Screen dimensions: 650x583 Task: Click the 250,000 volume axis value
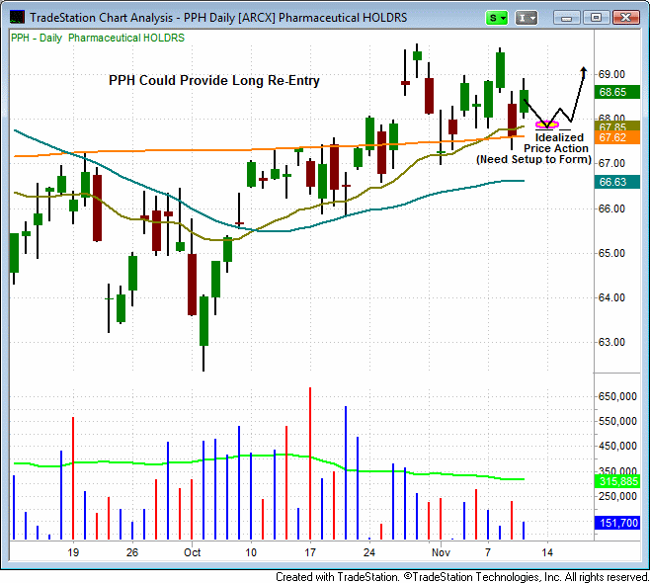click(617, 496)
